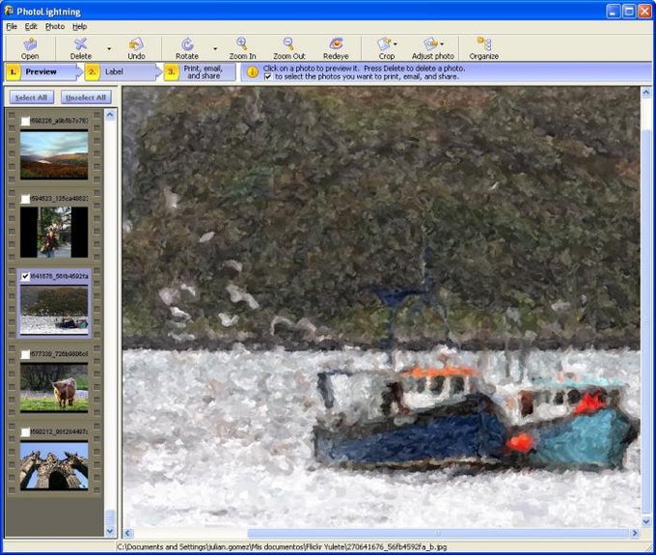Open the File menu
The height and width of the screenshot is (555, 656).
[12, 26]
